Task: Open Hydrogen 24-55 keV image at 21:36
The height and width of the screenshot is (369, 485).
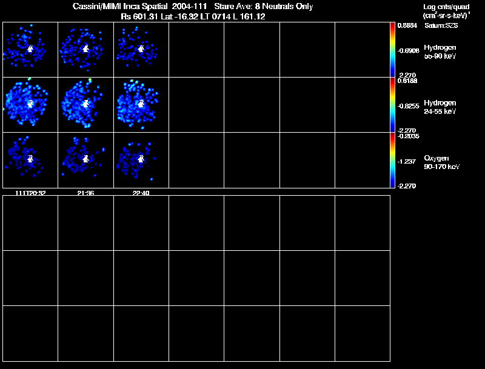Action: (x=85, y=105)
